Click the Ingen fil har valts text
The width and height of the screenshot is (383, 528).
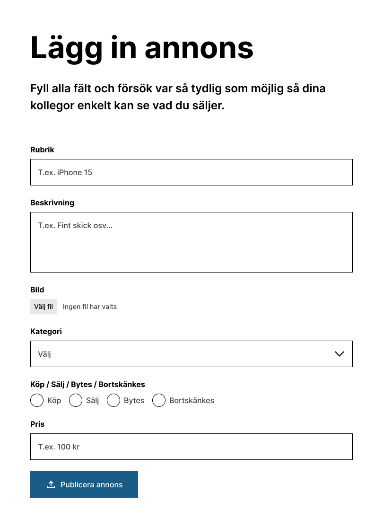pos(90,307)
